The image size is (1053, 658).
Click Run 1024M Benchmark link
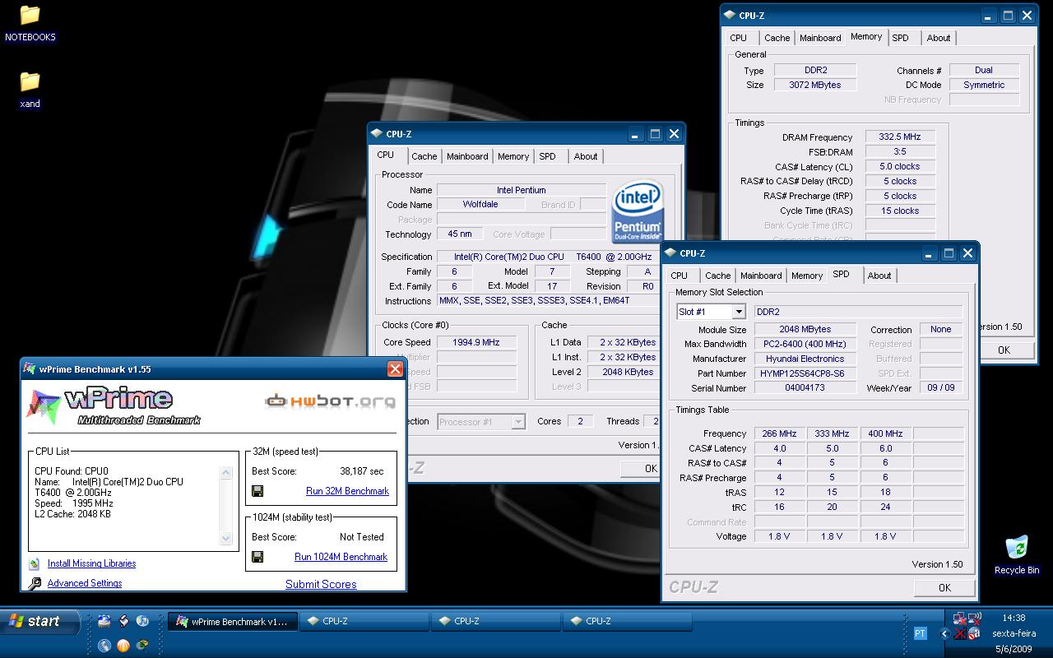341,557
